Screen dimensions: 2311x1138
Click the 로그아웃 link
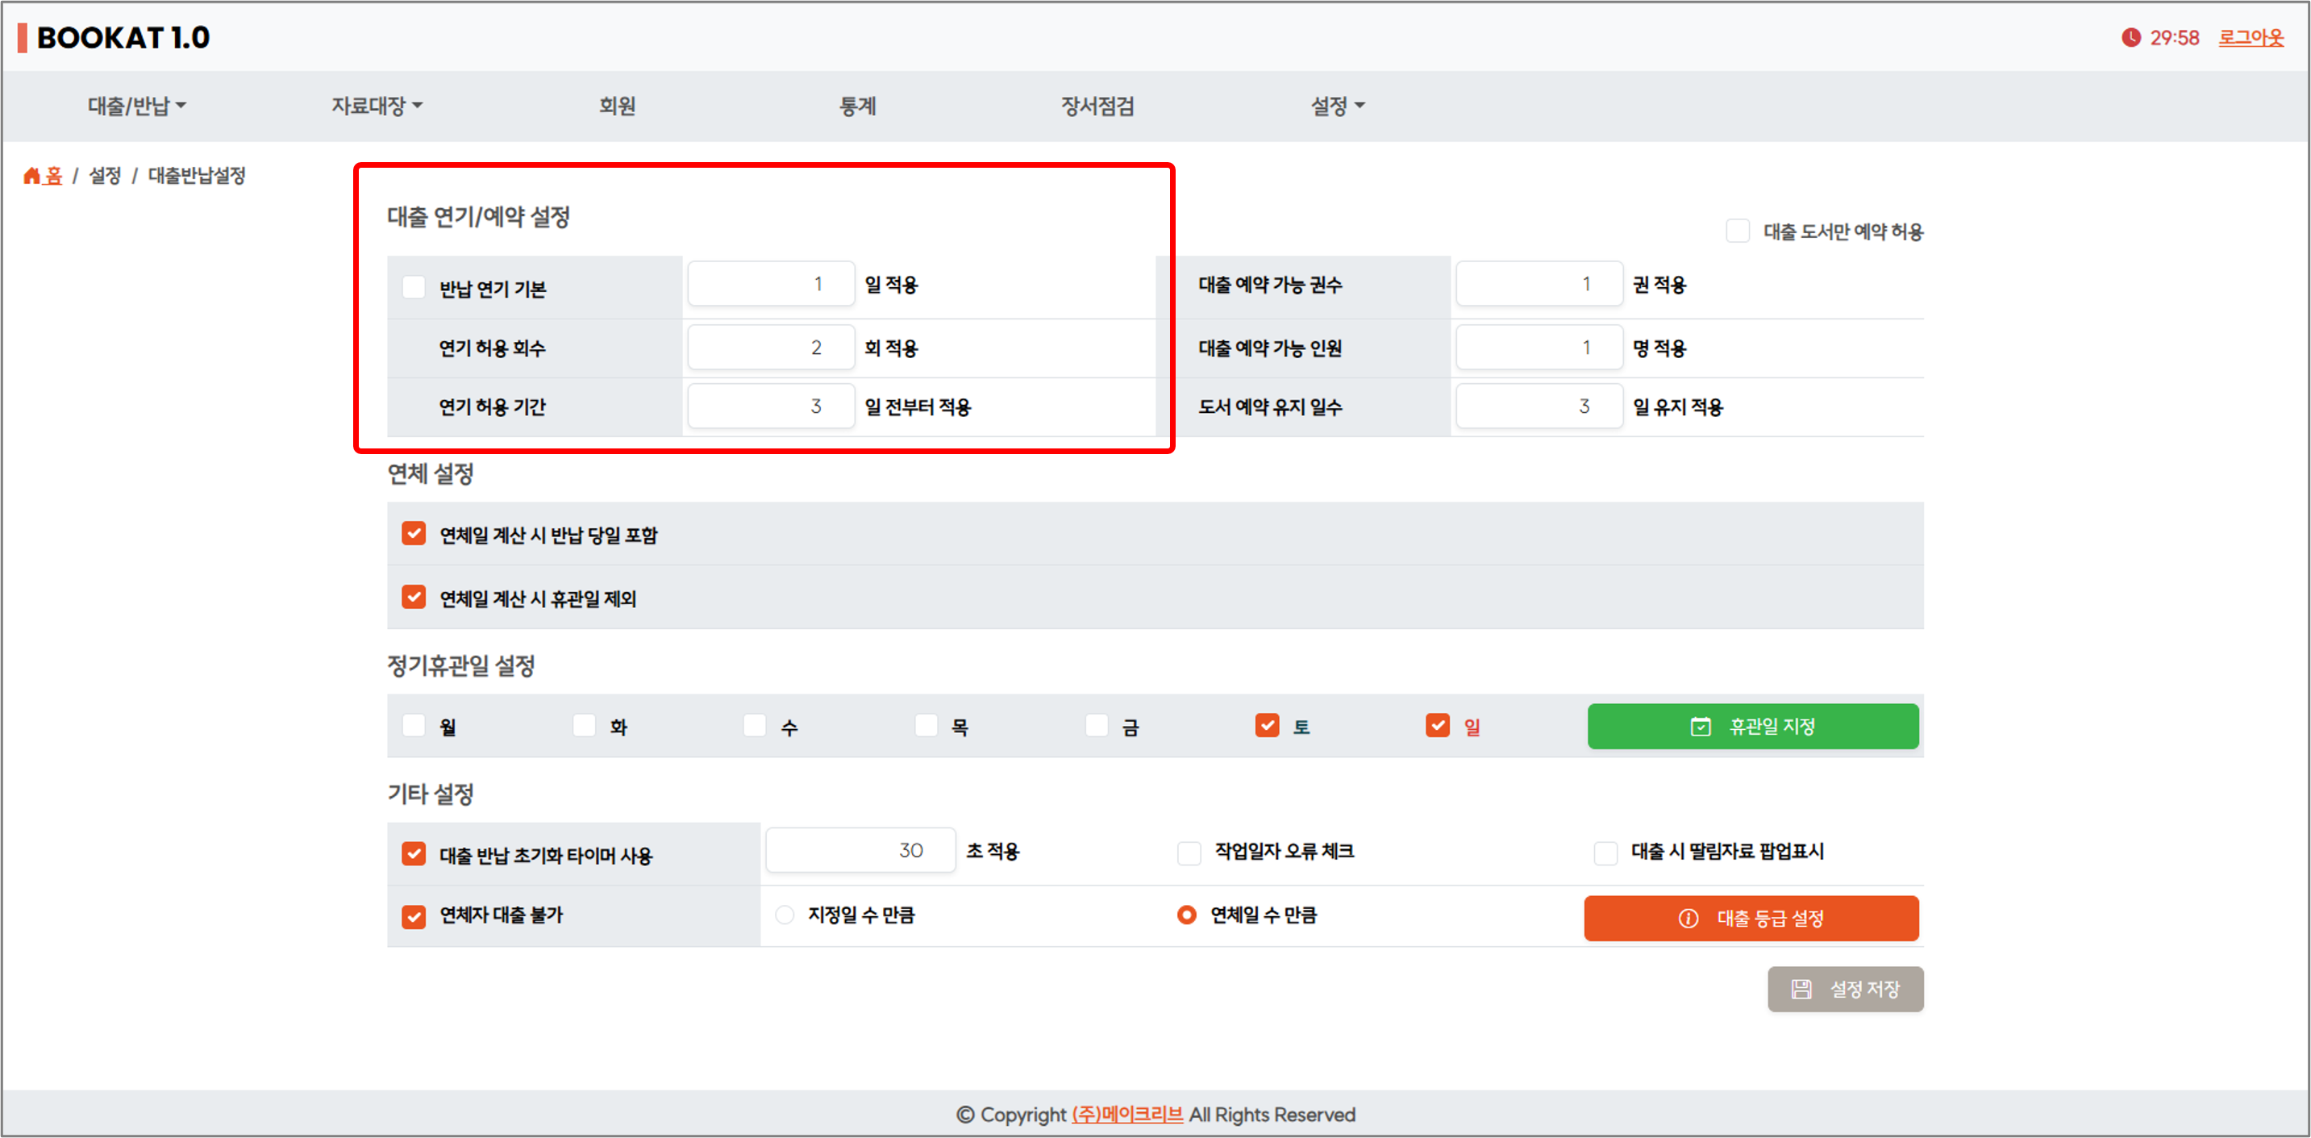tap(2250, 38)
